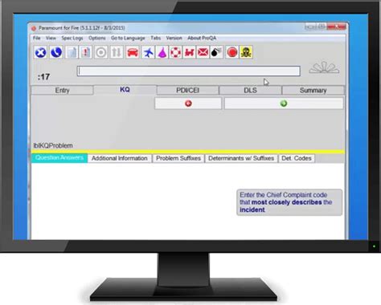Minimize the Paramount for Fire window
The height and width of the screenshot is (305, 381).
coord(310,26)
